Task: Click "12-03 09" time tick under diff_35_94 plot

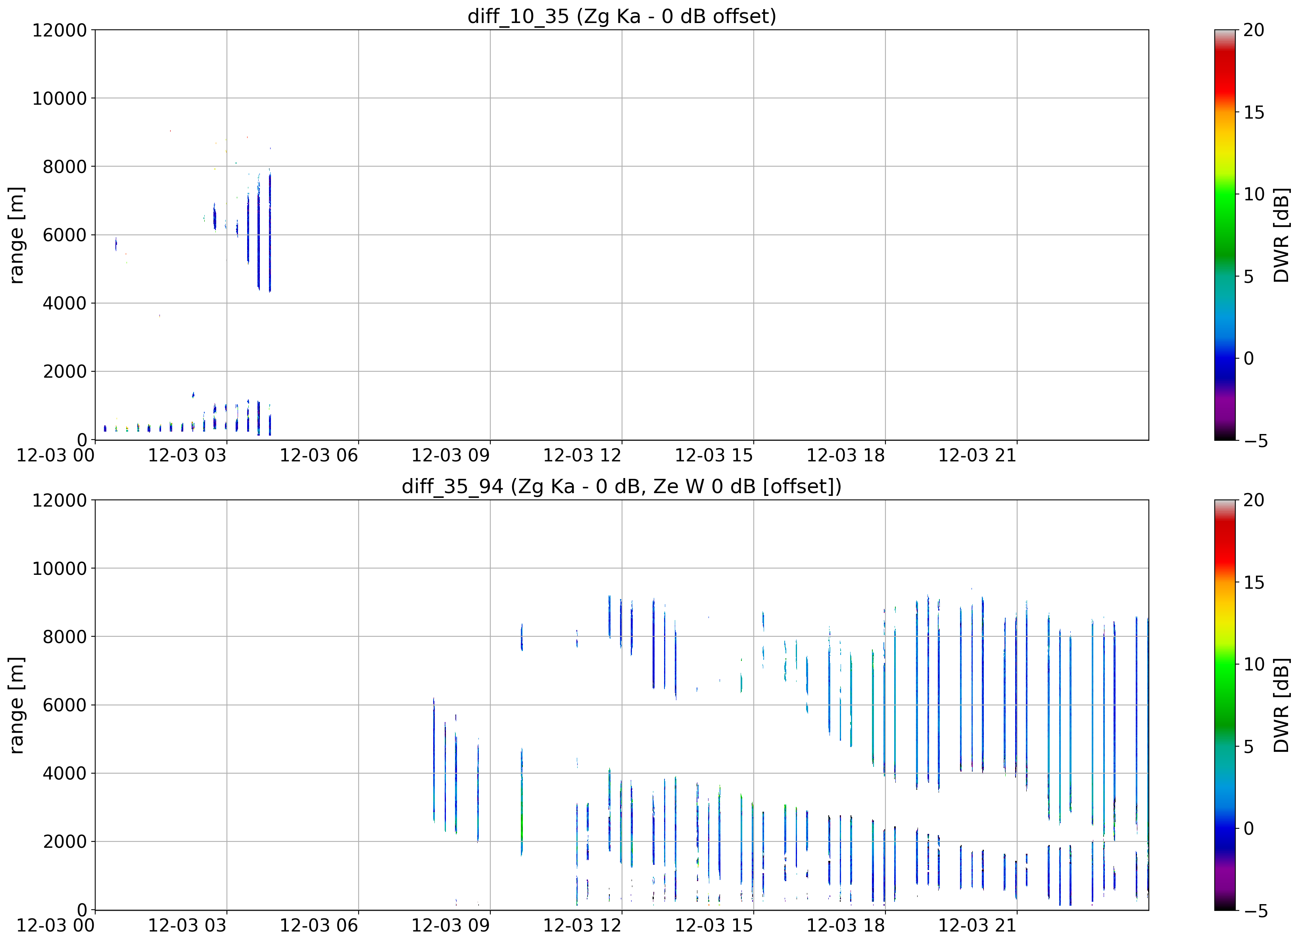Action: tap(451, 926)
